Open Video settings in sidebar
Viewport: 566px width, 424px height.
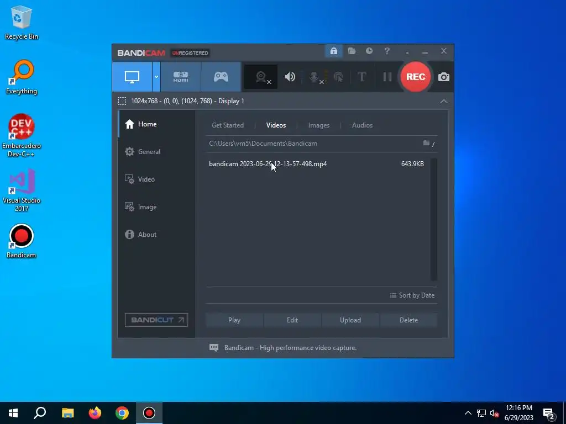[x=156, y=179]
